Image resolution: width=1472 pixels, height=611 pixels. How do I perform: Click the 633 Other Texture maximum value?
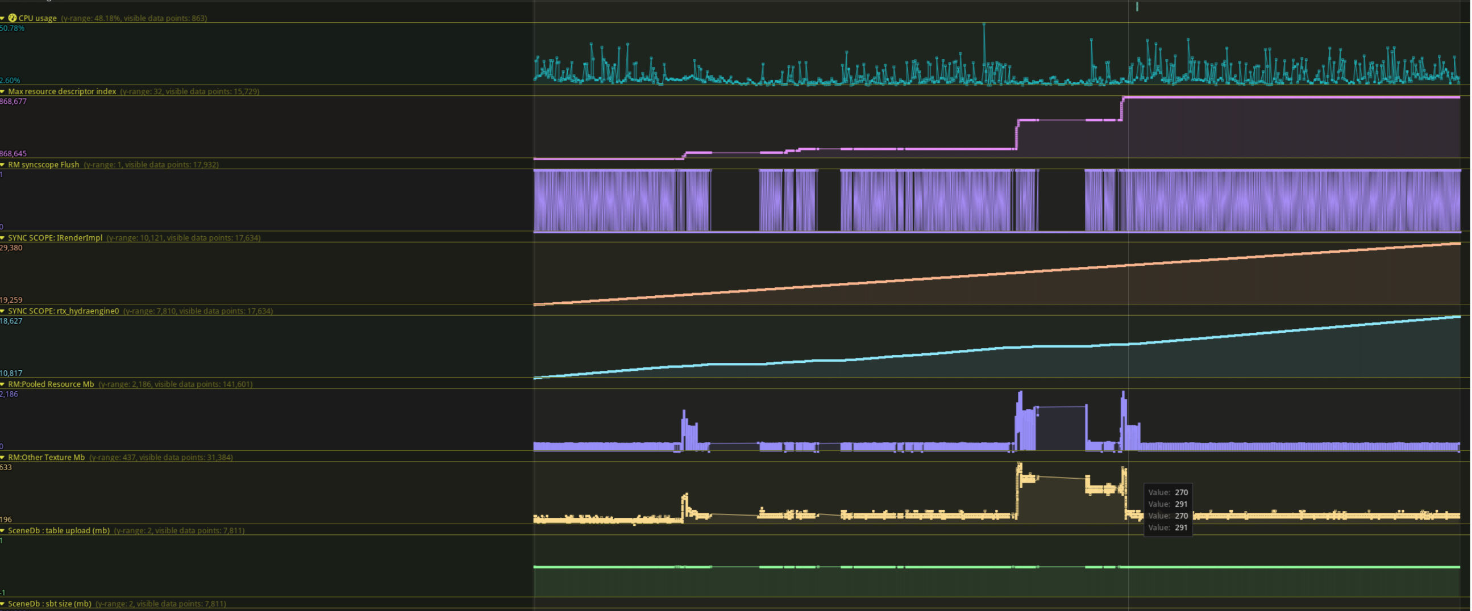[6, 467]
